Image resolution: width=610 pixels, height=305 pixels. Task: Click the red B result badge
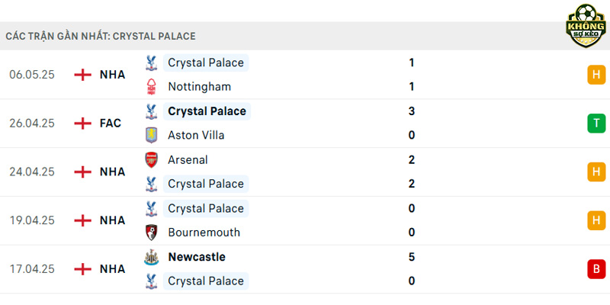(596, 269)
